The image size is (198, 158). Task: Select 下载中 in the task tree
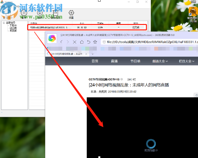(x=13, y=25)
